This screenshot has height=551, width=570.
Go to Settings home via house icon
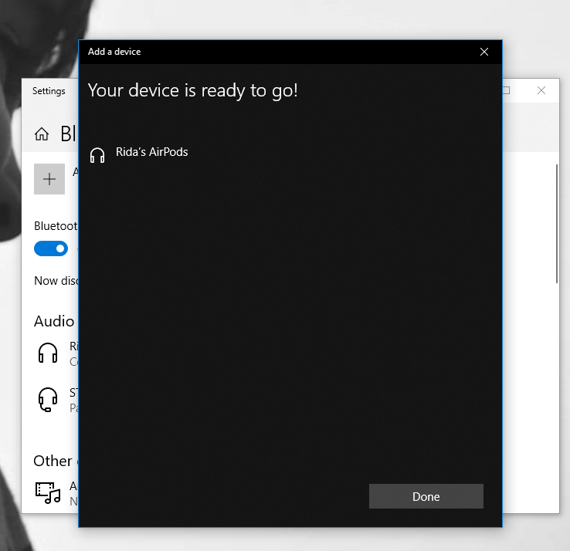coord(42,134)
